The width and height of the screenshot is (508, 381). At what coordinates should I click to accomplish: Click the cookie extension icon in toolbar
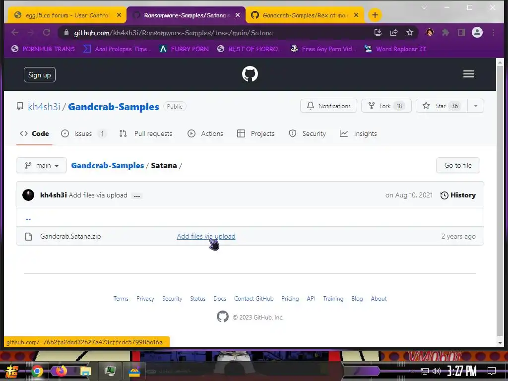(430, 32)
